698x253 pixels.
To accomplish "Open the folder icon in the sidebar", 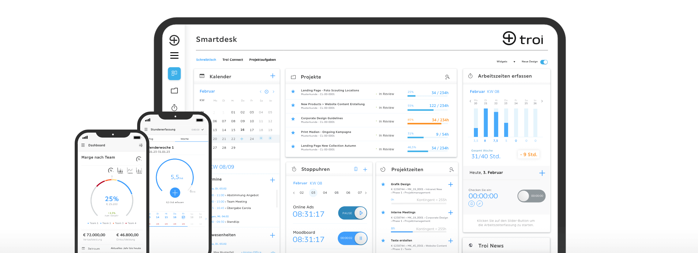I will click(174, 90).
